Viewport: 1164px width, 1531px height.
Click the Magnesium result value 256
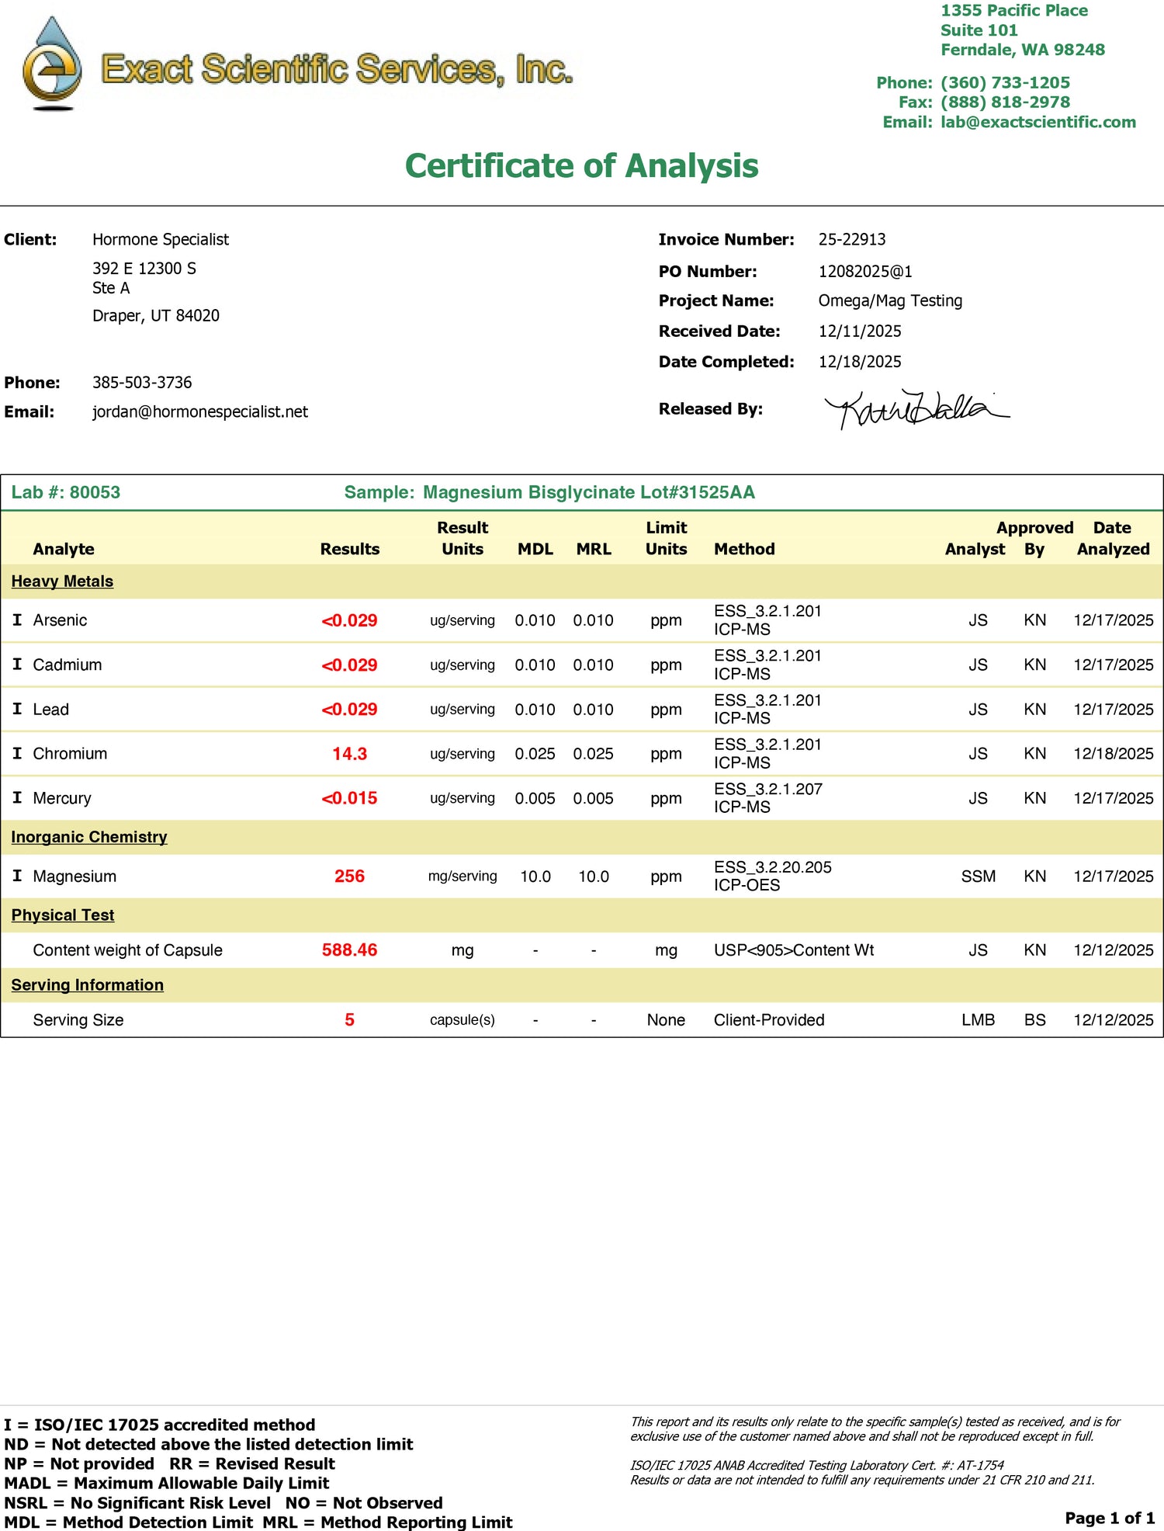[x=349, y=877]
